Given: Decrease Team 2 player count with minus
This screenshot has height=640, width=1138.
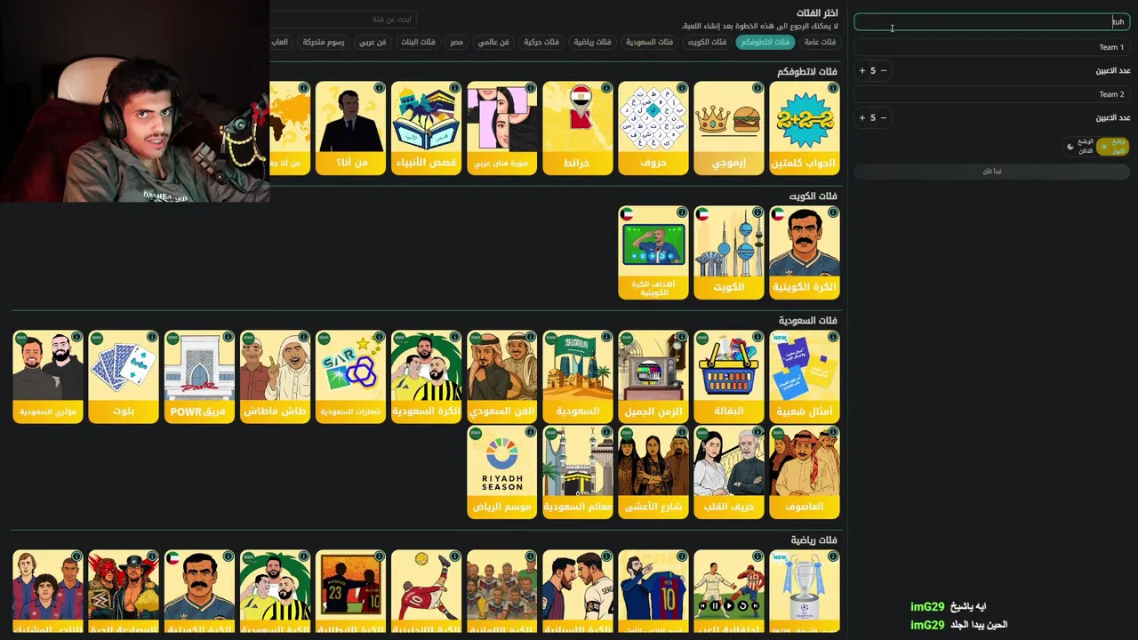Looking at the screenshot, I should (883, 117).
